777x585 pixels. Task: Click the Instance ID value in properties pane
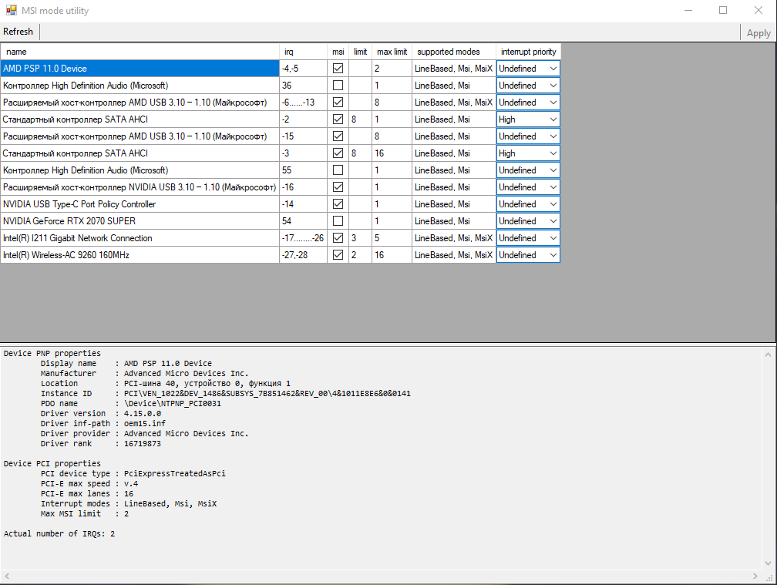point(267,393)
